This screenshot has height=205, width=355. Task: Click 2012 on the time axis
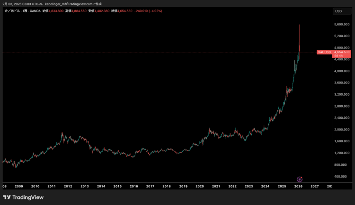(x=68, y=187)
